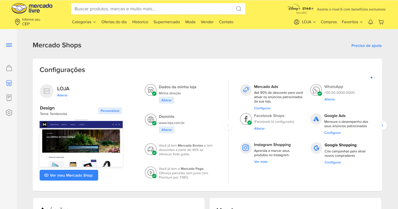Image resolution: width=398 pixels, height=209 pixels.
Task: Select the store sidebar icon
Action: [x=9, y=83]
